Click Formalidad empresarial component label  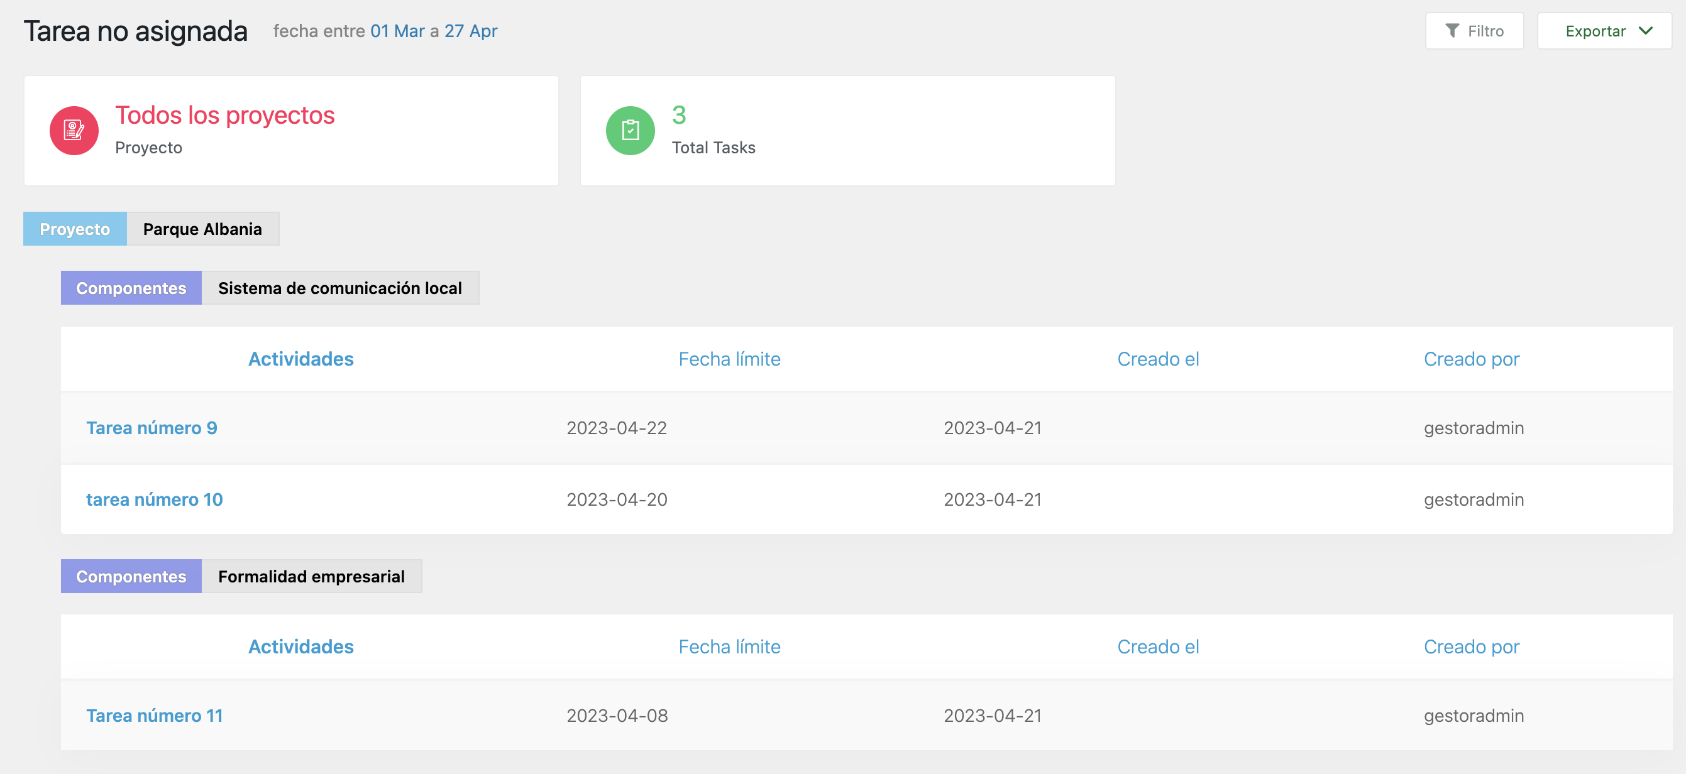[312, 576]
